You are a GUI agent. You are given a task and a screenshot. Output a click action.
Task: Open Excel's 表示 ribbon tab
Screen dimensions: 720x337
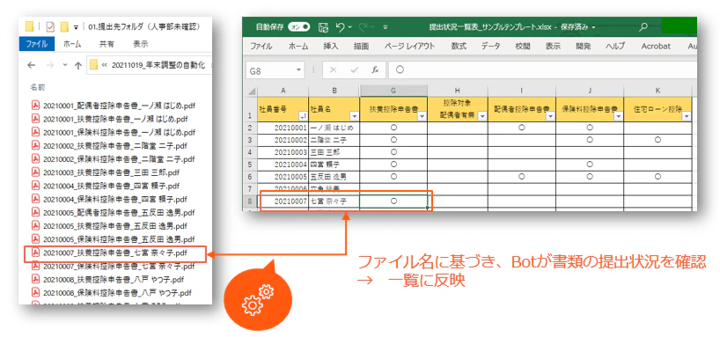click(553, 46)
